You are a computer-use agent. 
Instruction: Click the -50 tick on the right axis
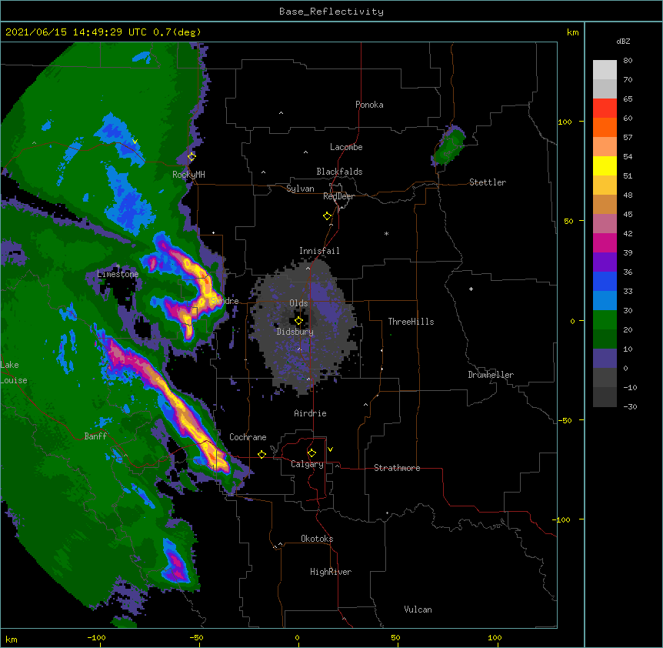click(x=564, y=420)
